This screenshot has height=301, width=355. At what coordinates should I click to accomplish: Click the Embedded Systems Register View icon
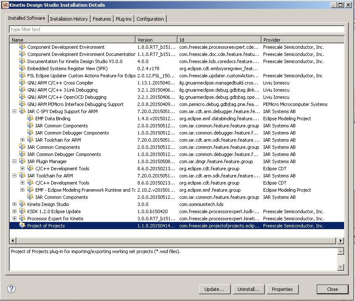(x=22, y=68)
